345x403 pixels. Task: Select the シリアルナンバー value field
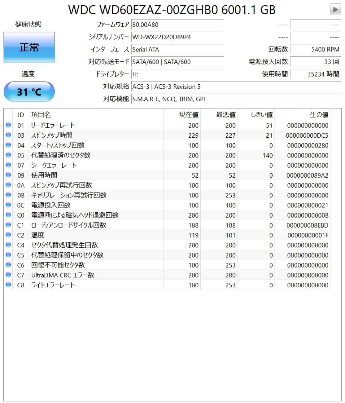(177, 37)
